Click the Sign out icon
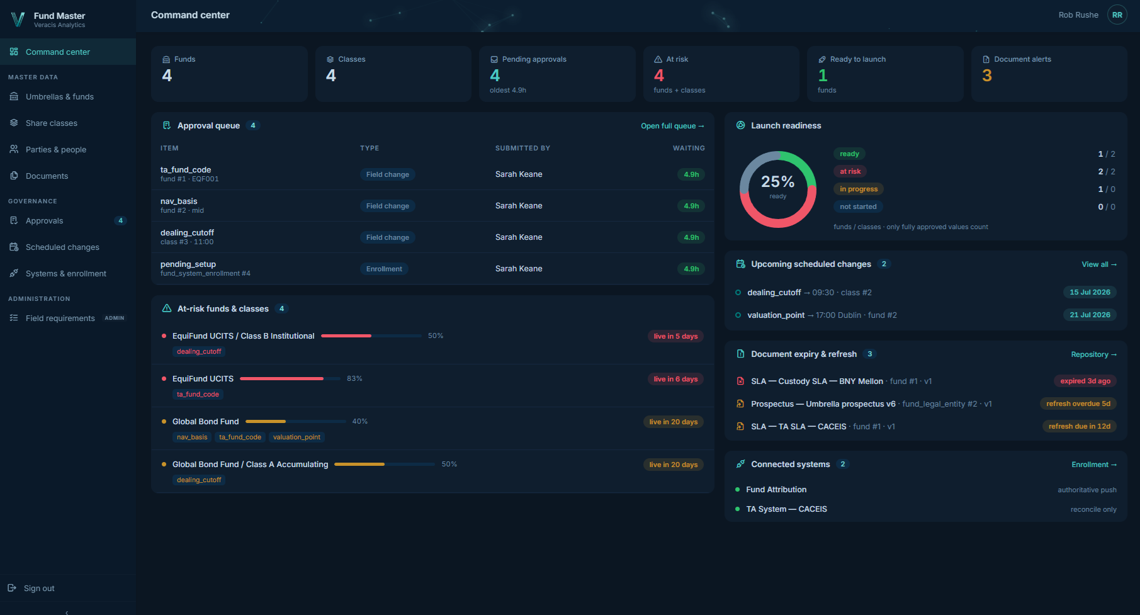This screenshot has height=615, width=1140. [12, 588]
